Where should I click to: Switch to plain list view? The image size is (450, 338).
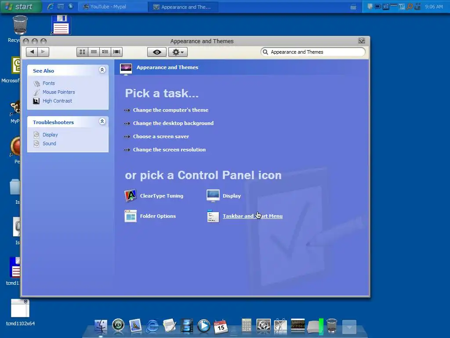pos(94,52)
